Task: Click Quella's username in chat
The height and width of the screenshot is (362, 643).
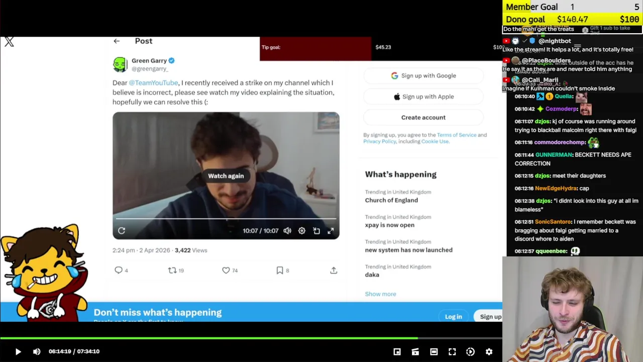Action: point(564,97)
